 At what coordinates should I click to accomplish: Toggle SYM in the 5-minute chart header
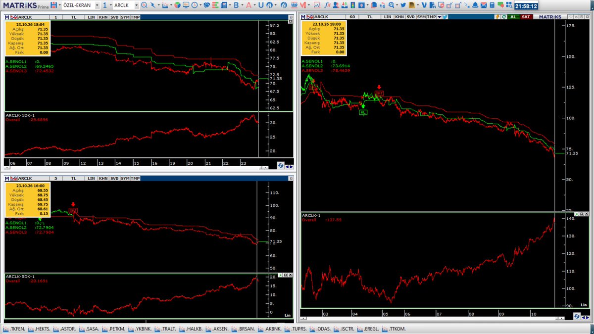pos(125,178)
